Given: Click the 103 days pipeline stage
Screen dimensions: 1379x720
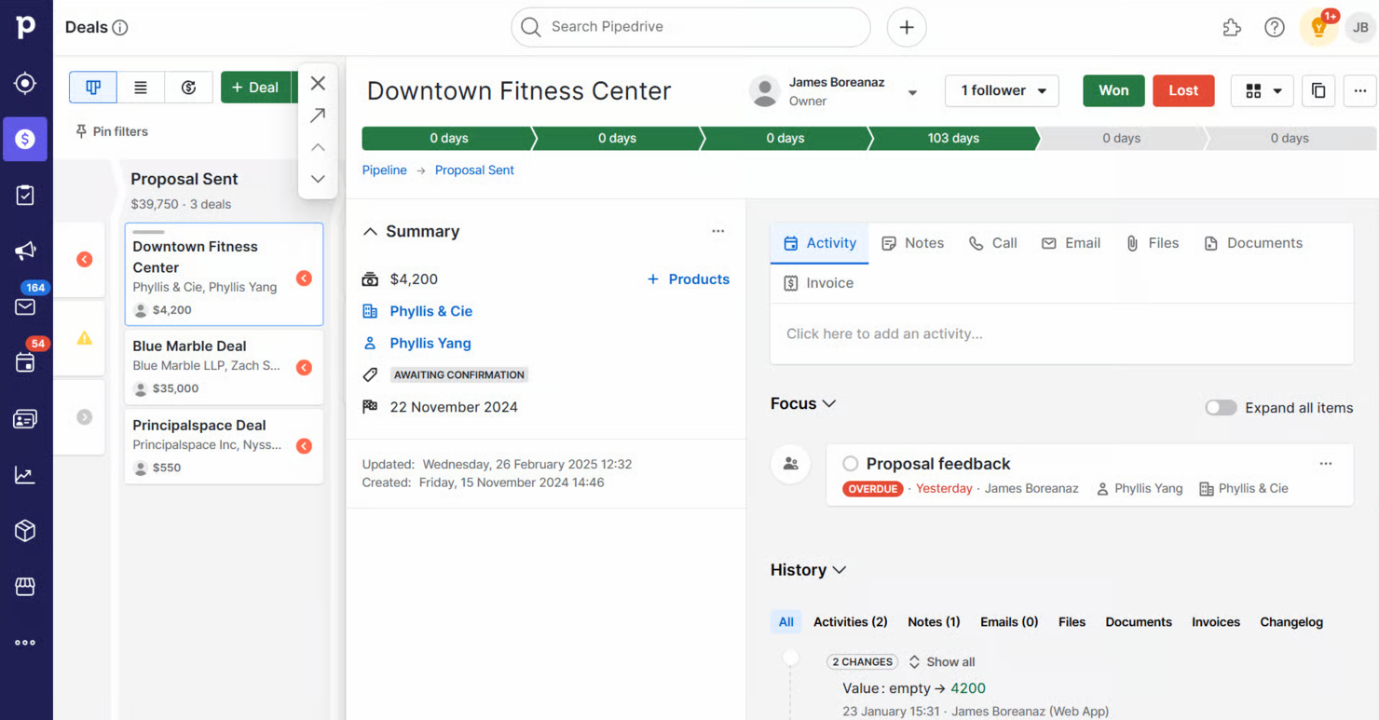Looking at the screenshot, I should pos(952,138).
